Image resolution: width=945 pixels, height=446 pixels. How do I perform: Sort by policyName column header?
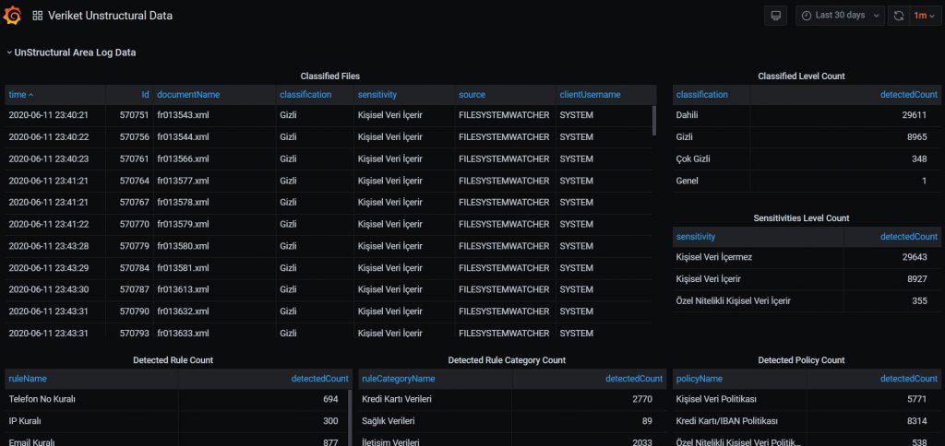point(700,379)
